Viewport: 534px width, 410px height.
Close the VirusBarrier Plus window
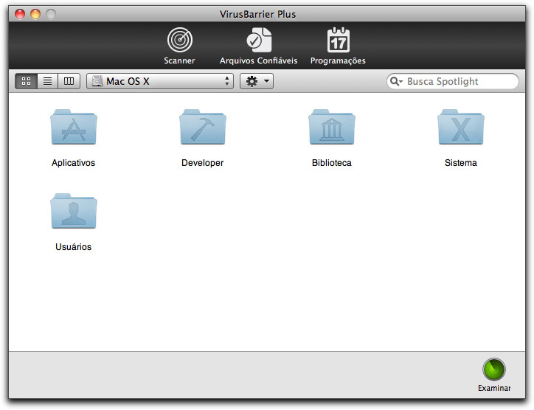click(20, 14)
